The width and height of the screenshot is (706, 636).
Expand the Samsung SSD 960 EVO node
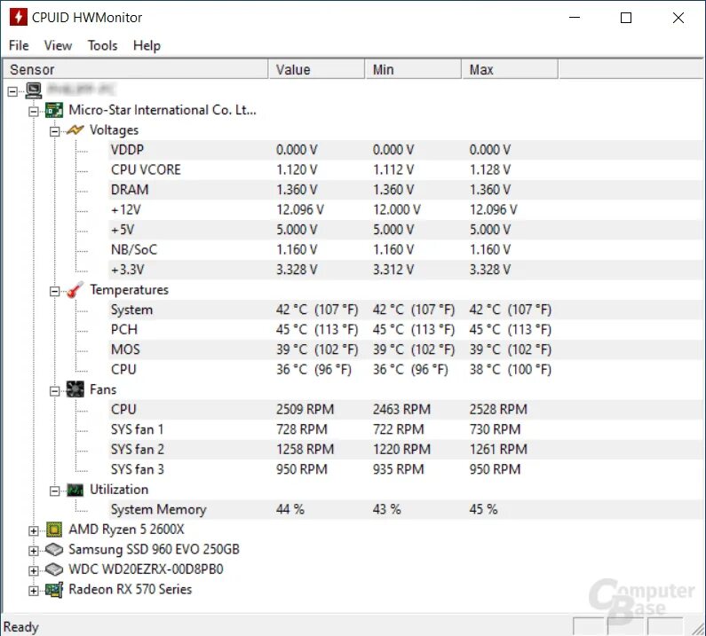point(34,551)
